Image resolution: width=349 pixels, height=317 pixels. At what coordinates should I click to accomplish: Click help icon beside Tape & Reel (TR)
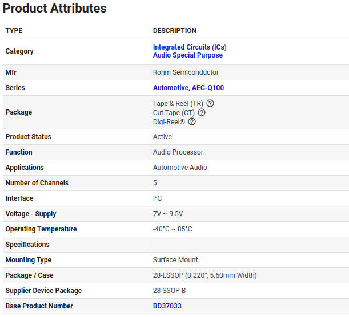[210, 103]
